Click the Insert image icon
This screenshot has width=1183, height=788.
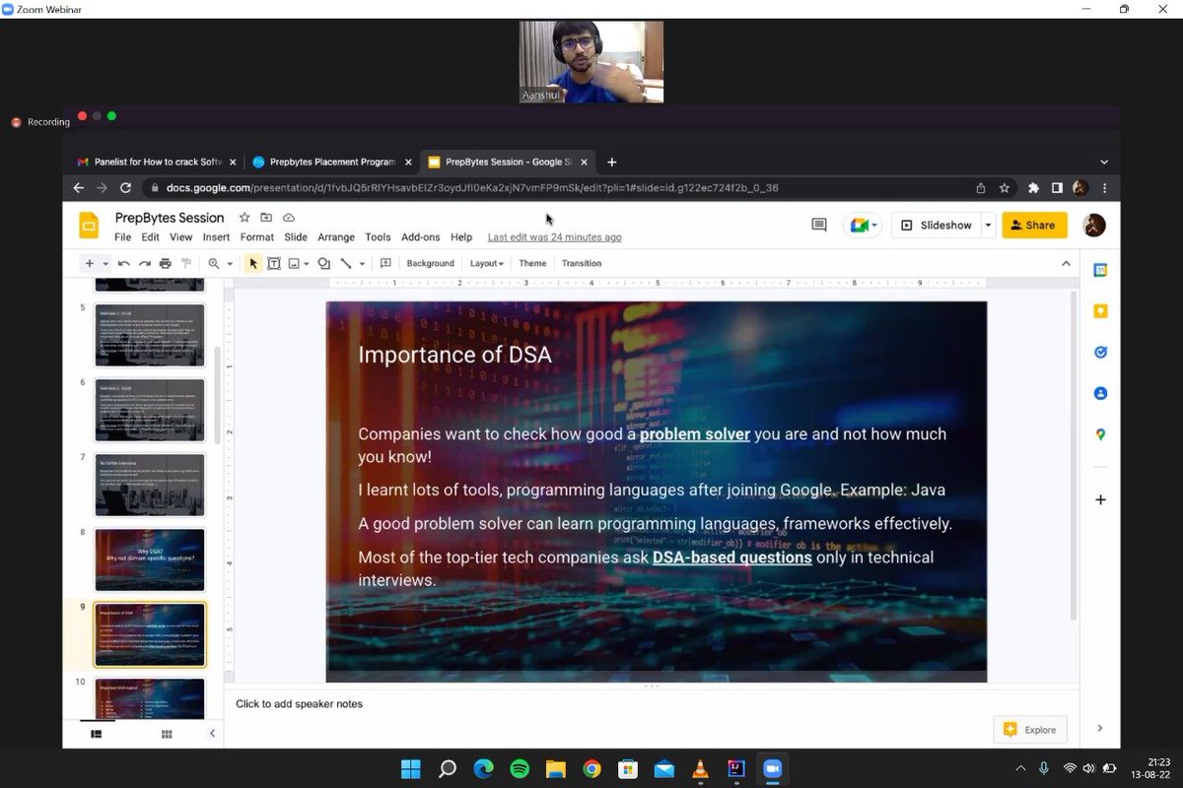294,263
